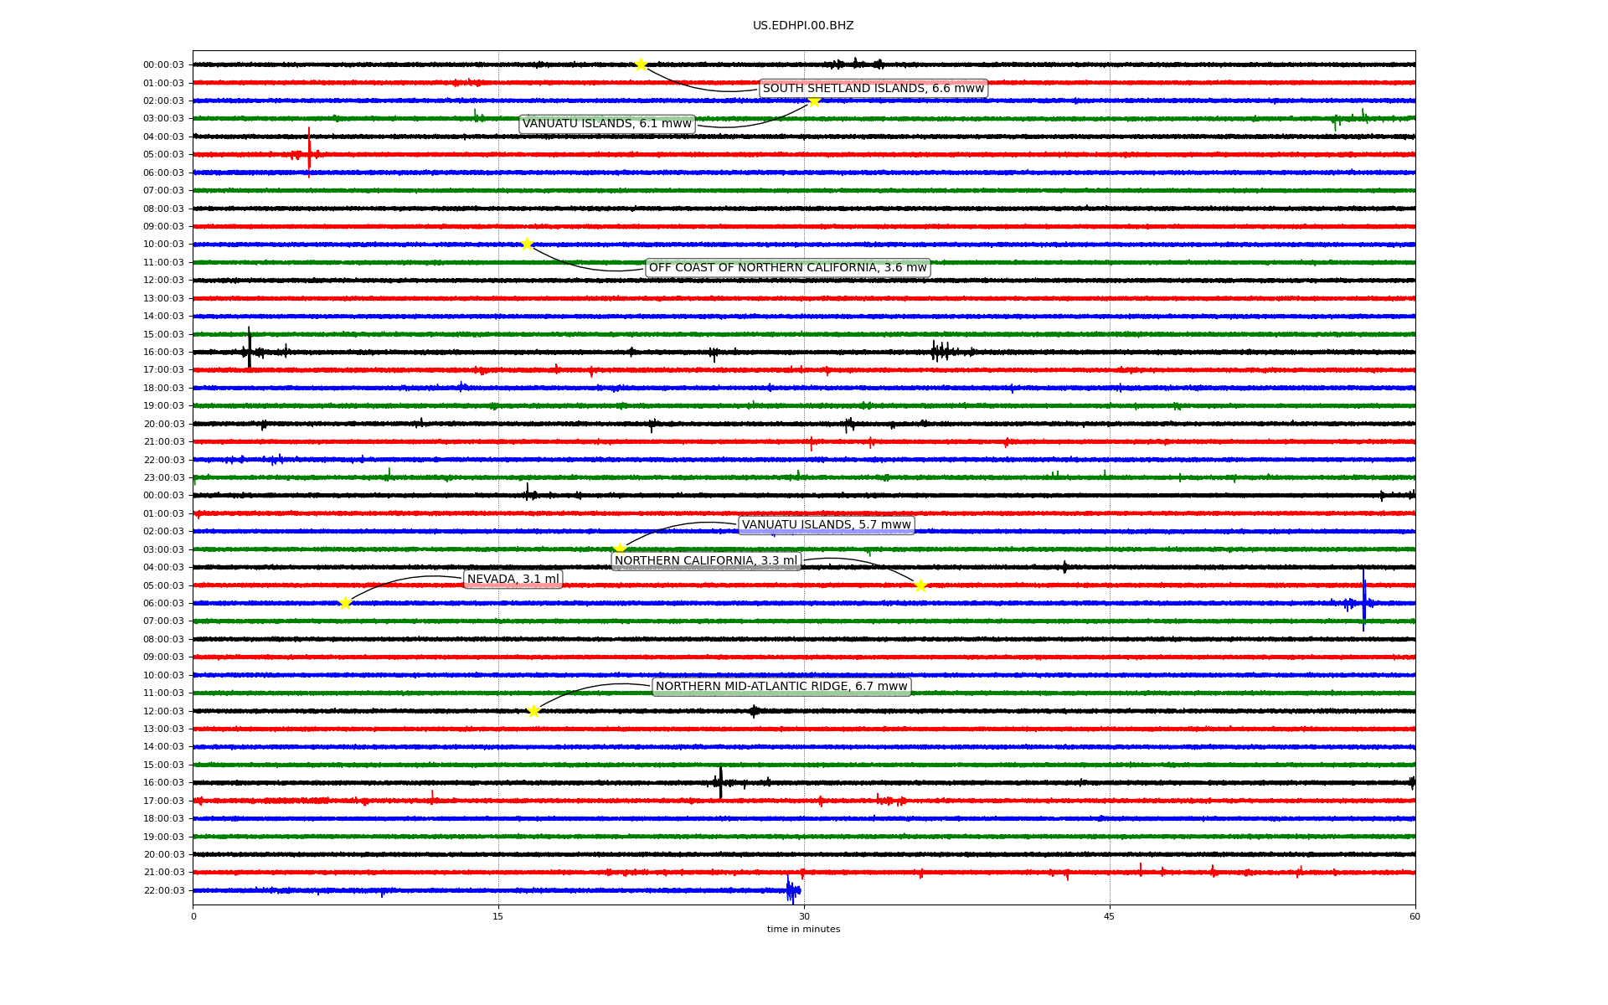The width and height of the screenshot is (1608, 1005).
Task: Click the NORTHERN CALIFORNIA, 3.3 ml annotation
Action: (706, 561)
